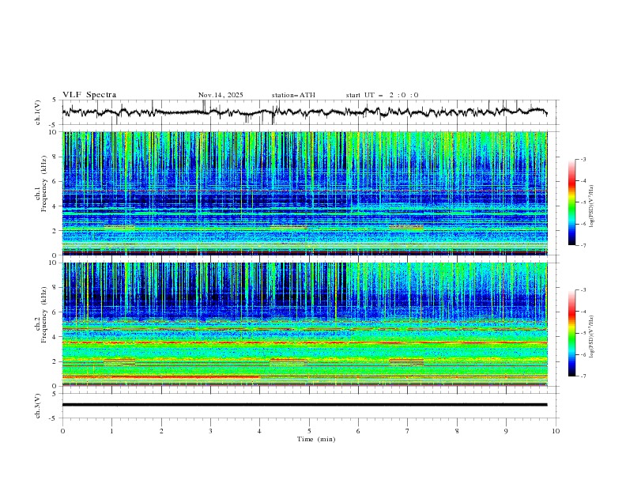Viewport: 626px width, 484px height.
Task: Click the 8 kHz tick on ch.2 frequency axis
Action: point(55,288)
